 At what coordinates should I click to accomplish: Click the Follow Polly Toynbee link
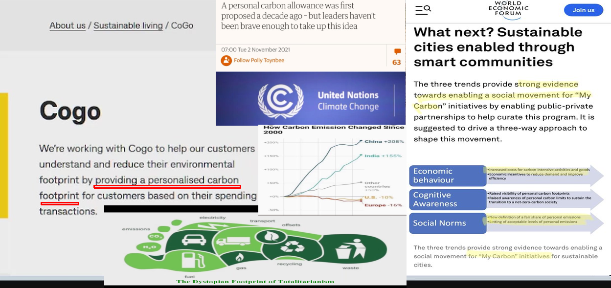click(259, 61)
